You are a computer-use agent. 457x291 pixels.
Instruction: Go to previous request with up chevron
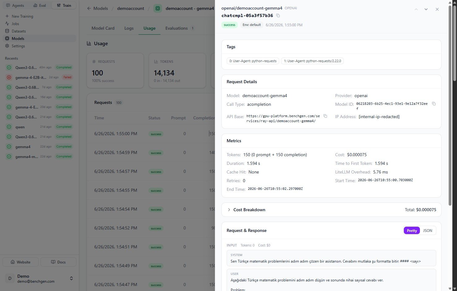416,9
